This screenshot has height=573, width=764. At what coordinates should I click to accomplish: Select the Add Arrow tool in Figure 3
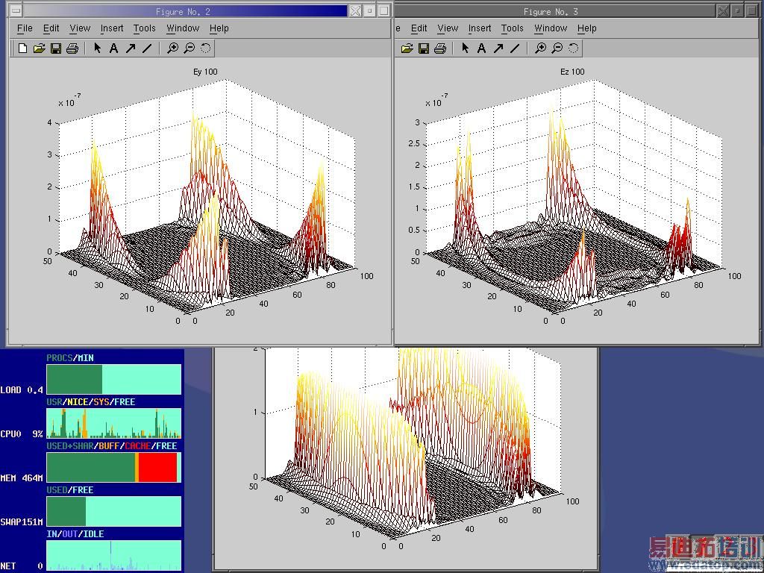pos(498,48)
